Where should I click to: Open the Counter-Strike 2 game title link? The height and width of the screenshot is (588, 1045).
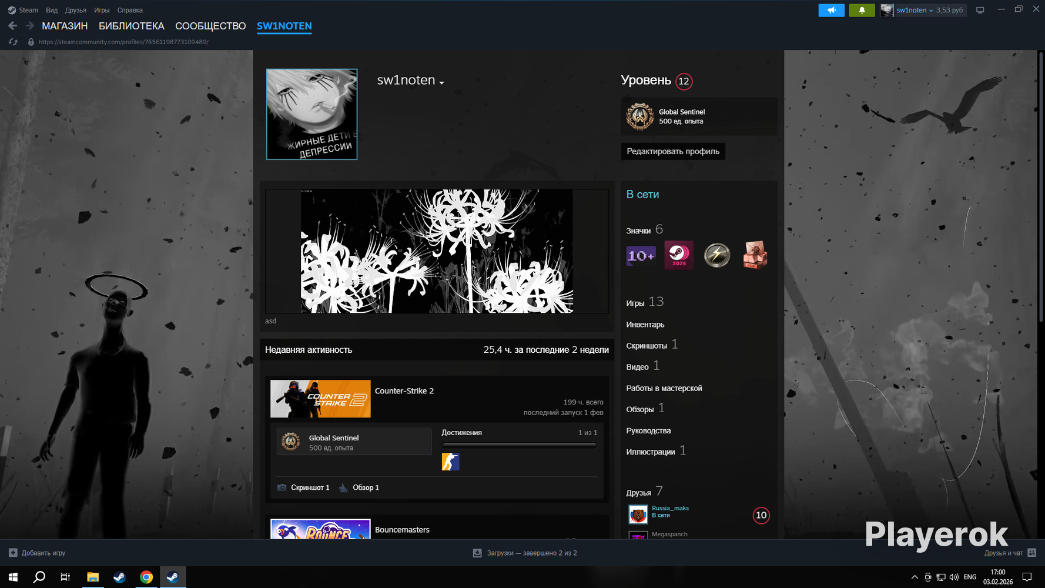click(404, 391)
